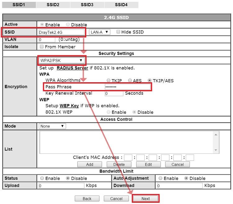Check the Hide SSID checkbox
Viewport: 233px width, 204px height.
point(118,32)
